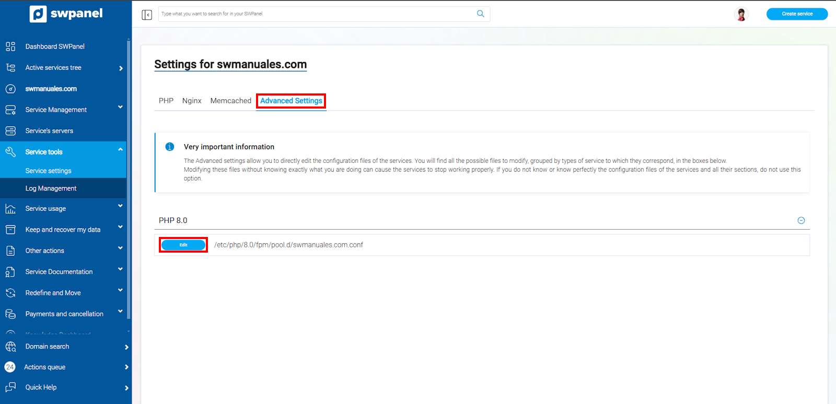Image resolution: width=836 pixels, height=404 pixels.
Task: Click the Actions queue 24 badge
Action: click(10, 367)
